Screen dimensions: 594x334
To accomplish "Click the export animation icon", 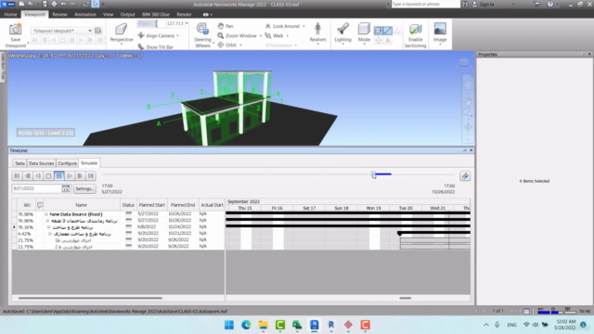I will pyautogui.click(x=465, y=175).
